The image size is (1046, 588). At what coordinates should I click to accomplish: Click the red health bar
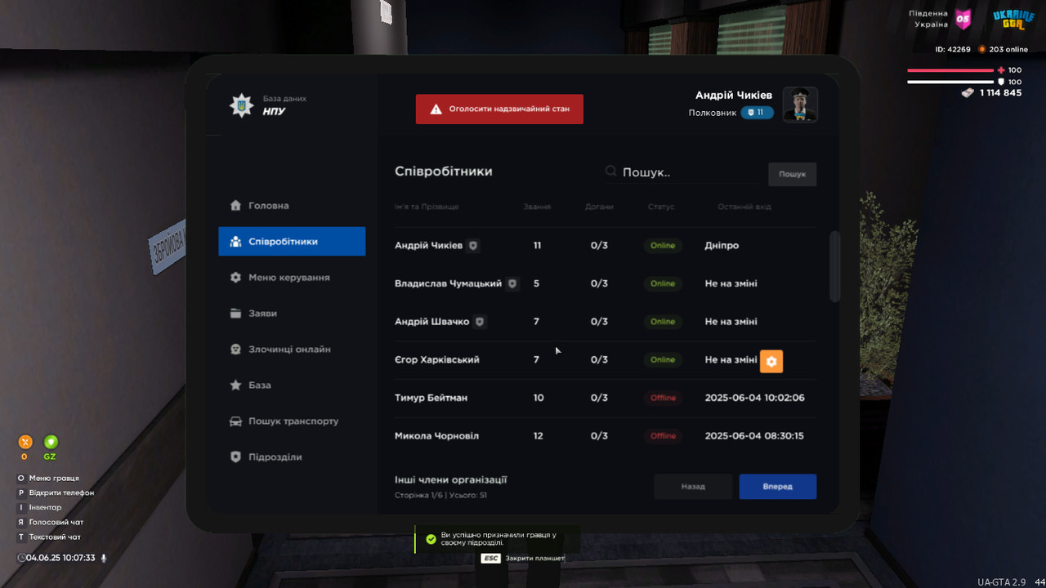(951, 70)
